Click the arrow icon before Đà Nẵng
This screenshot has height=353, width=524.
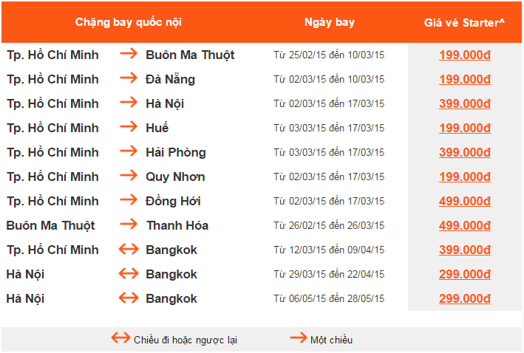click(x=129, y=79)
